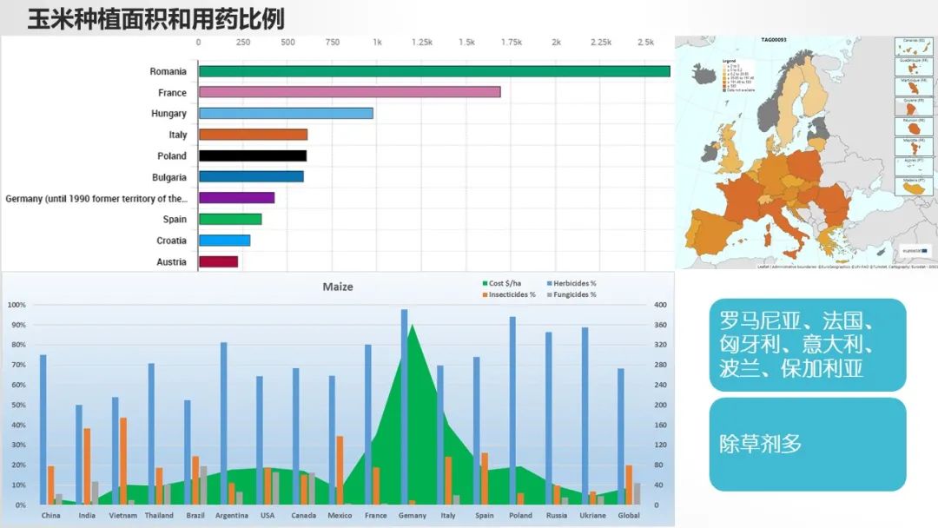Image resolution: width=938 pixels, height=528 pixels.
Task: Click the purple Germany bar
Action: point(236,198)
